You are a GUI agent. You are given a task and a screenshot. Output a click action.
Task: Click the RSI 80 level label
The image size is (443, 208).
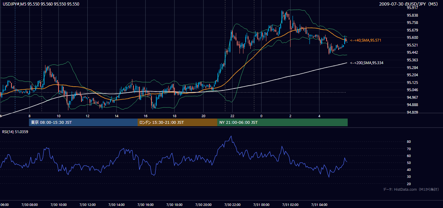[x=409, y=142]
